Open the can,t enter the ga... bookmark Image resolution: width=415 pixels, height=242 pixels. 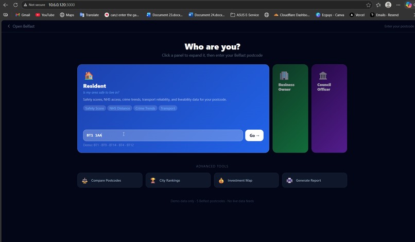pyautogui.click(x=122, y=15)
